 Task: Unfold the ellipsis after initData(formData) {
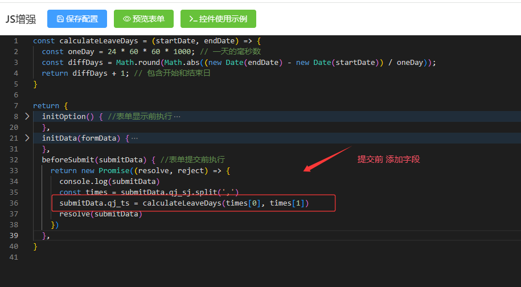pos(134,138)
